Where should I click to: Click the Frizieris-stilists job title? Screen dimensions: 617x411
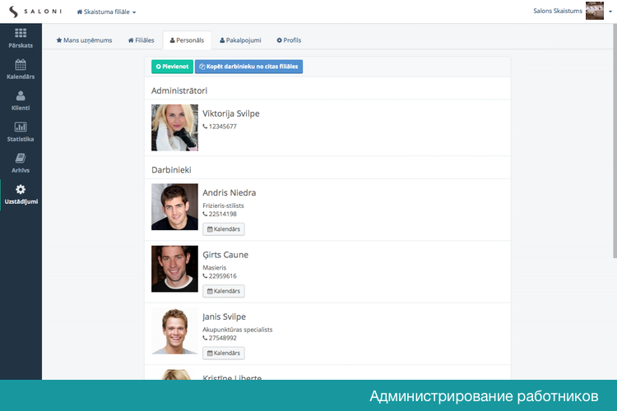coord(223,205)
